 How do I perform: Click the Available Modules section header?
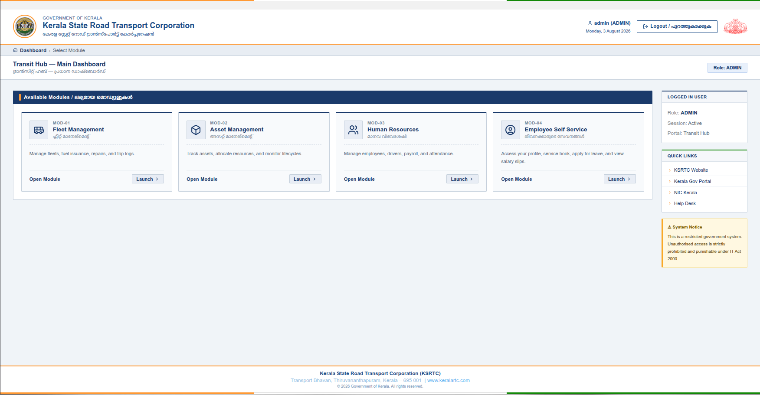coord(333,97)
